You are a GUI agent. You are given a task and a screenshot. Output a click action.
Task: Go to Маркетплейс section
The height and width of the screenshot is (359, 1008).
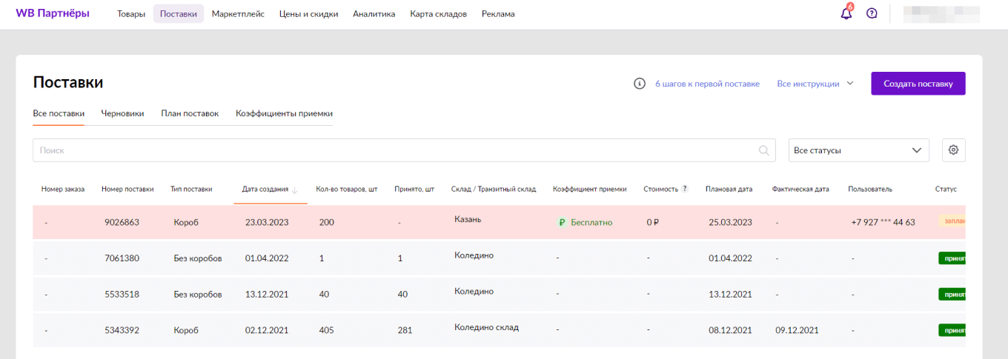[x=238, y=14]
